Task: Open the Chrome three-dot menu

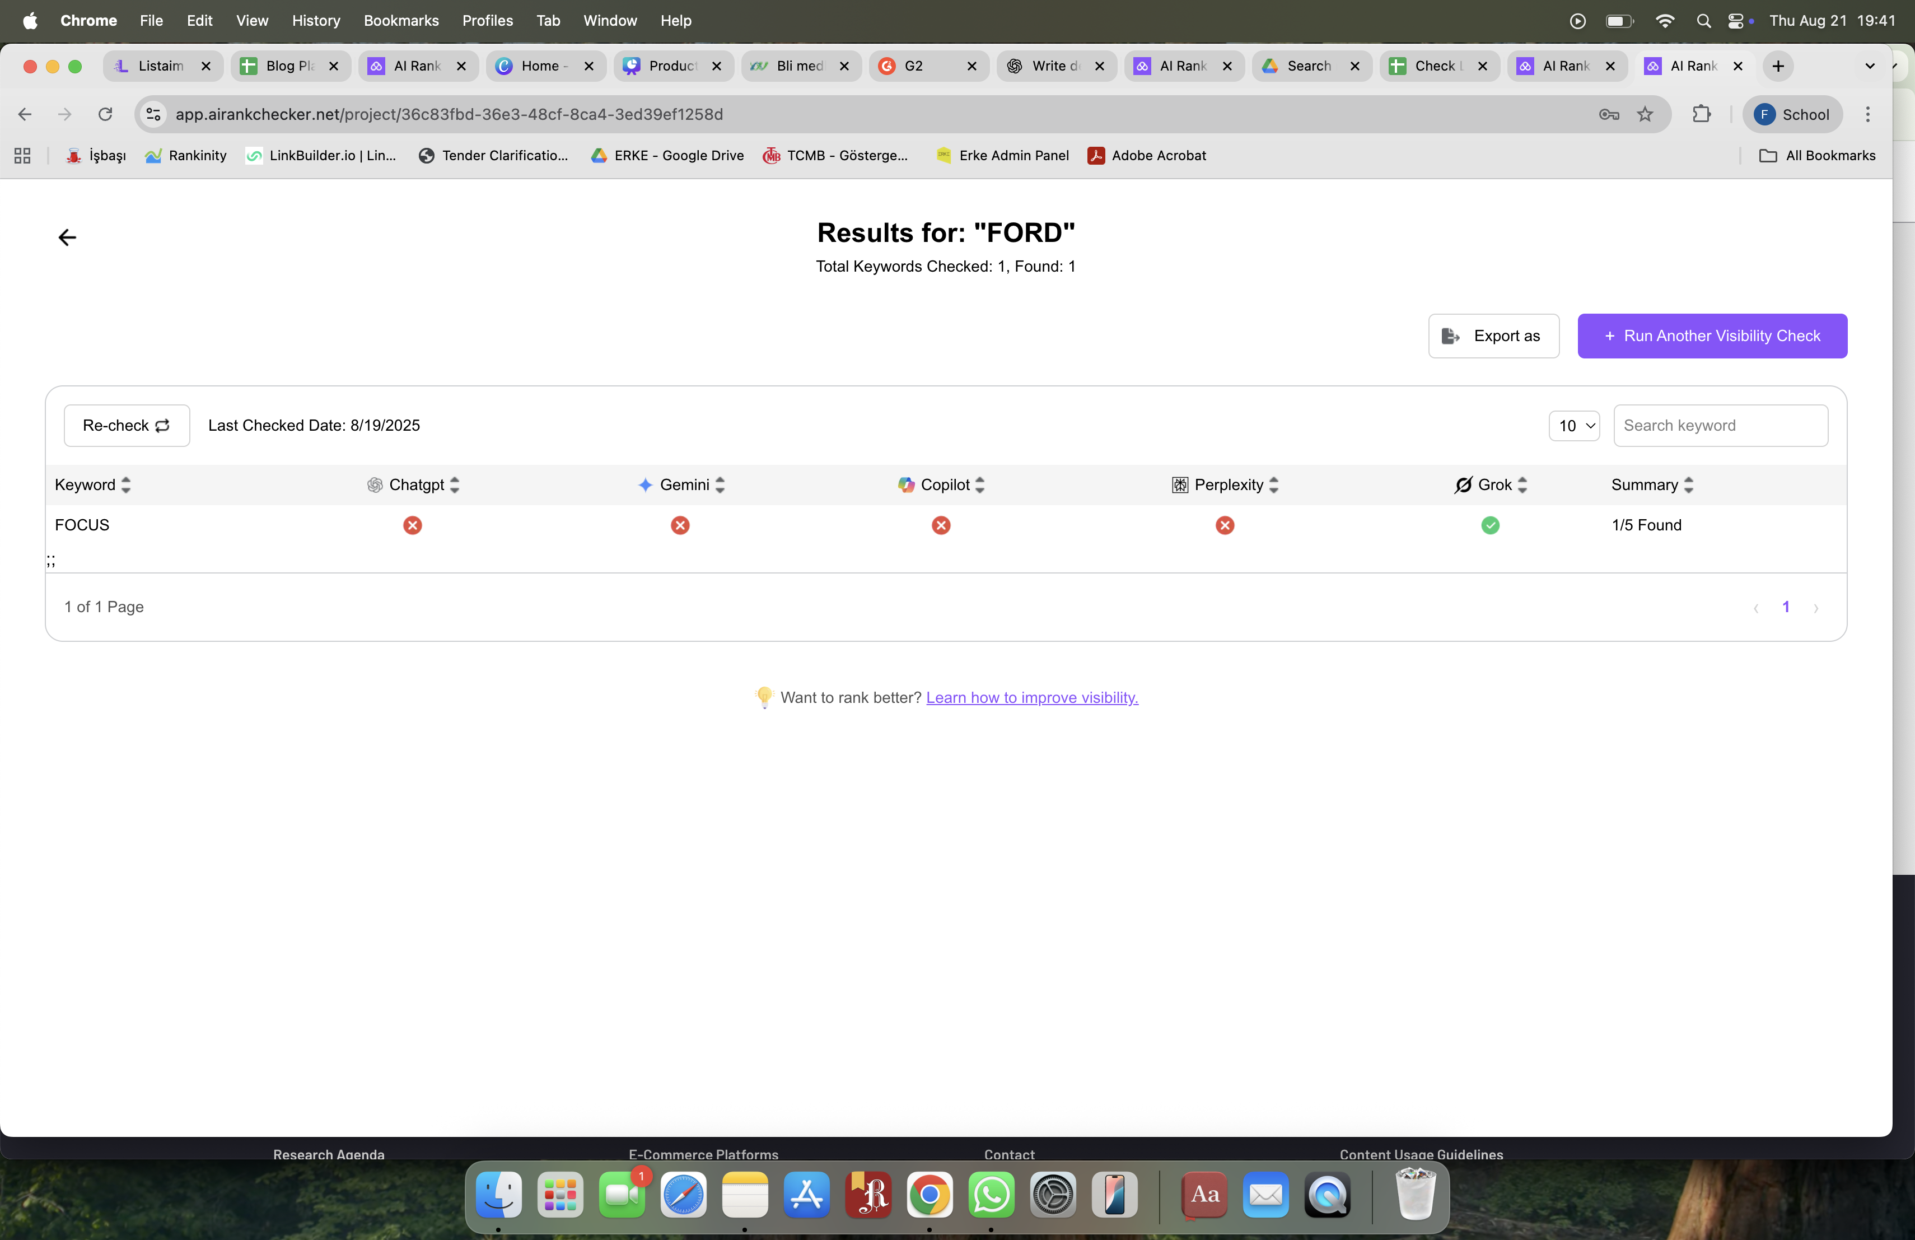Action: click(1867, 114)
